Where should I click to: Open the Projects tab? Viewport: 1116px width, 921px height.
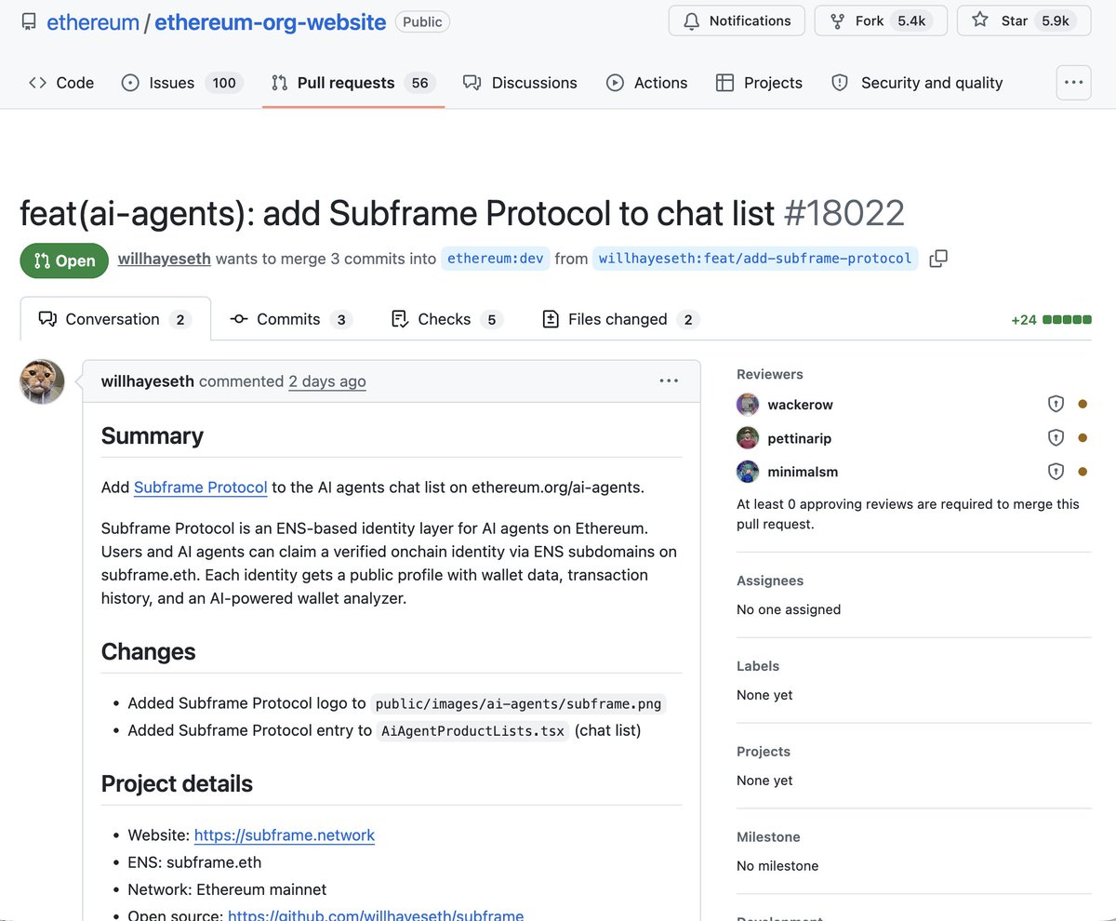click(759, 83)
